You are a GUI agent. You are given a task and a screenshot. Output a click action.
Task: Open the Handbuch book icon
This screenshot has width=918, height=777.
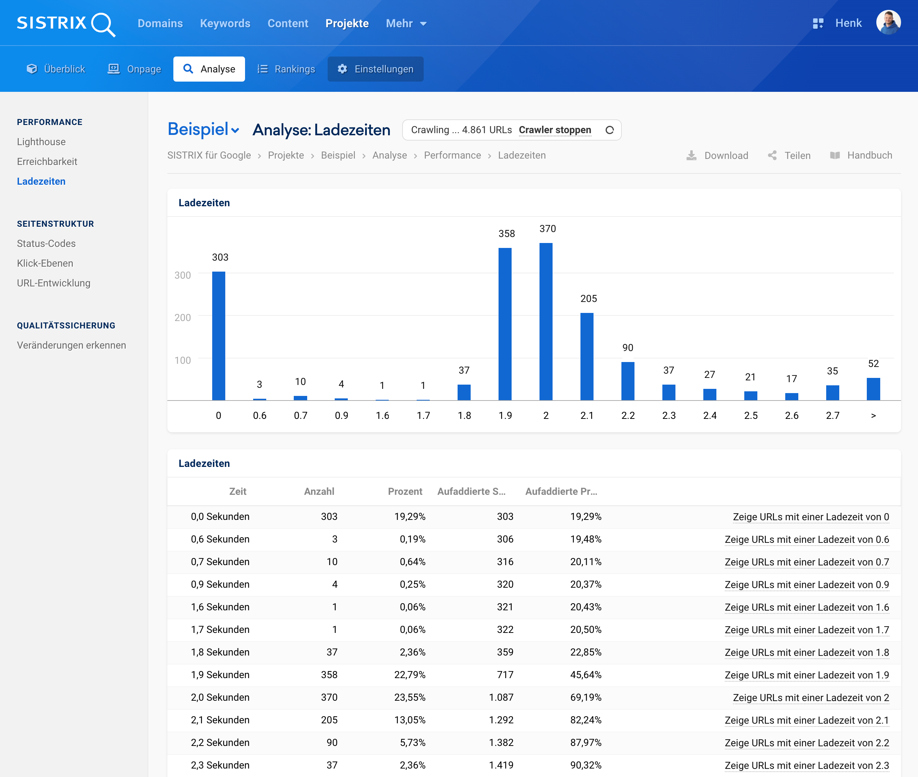click(x=835, y=155)
